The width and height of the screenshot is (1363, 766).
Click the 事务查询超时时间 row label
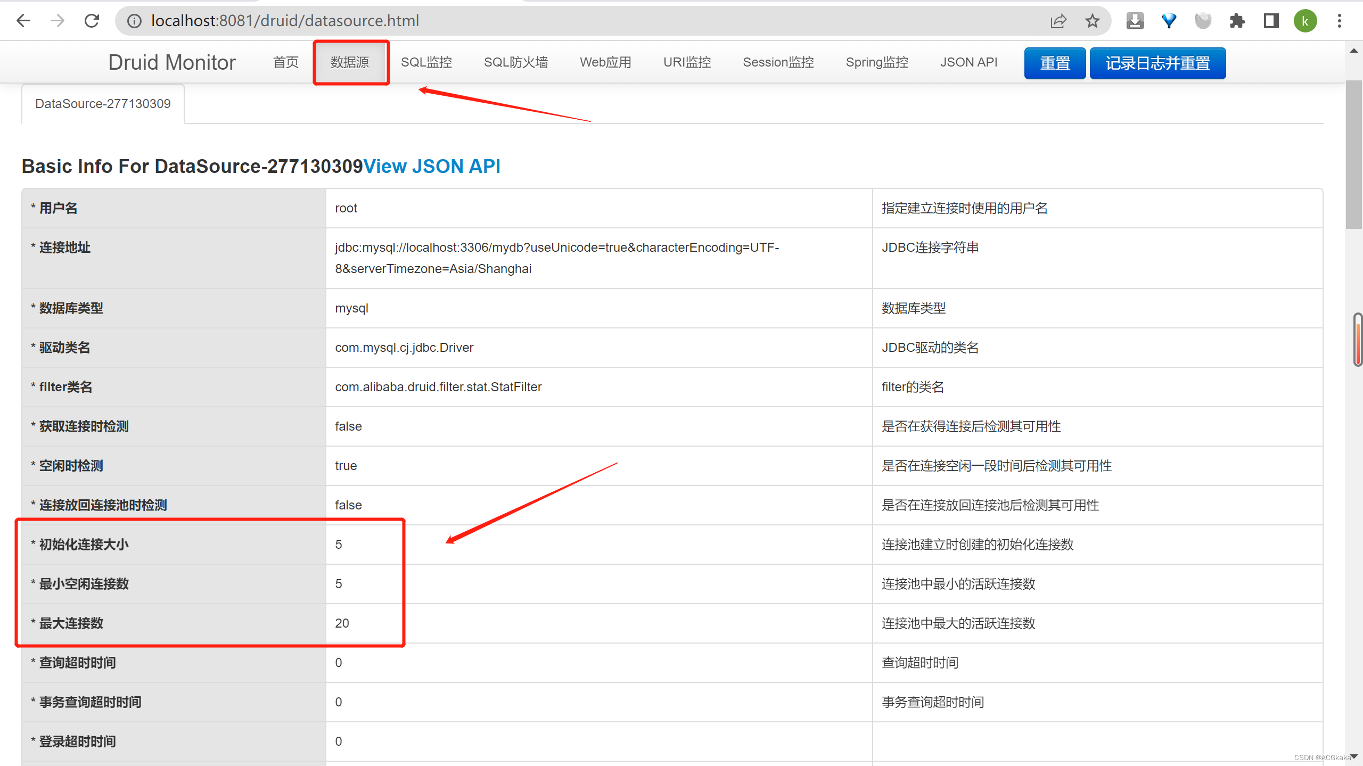90,702
